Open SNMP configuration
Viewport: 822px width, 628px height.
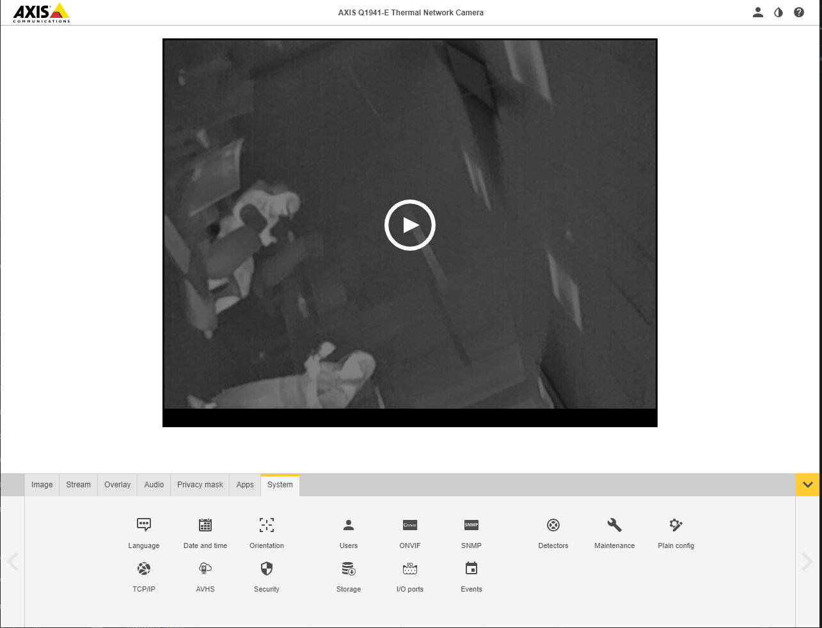point(471,526)
